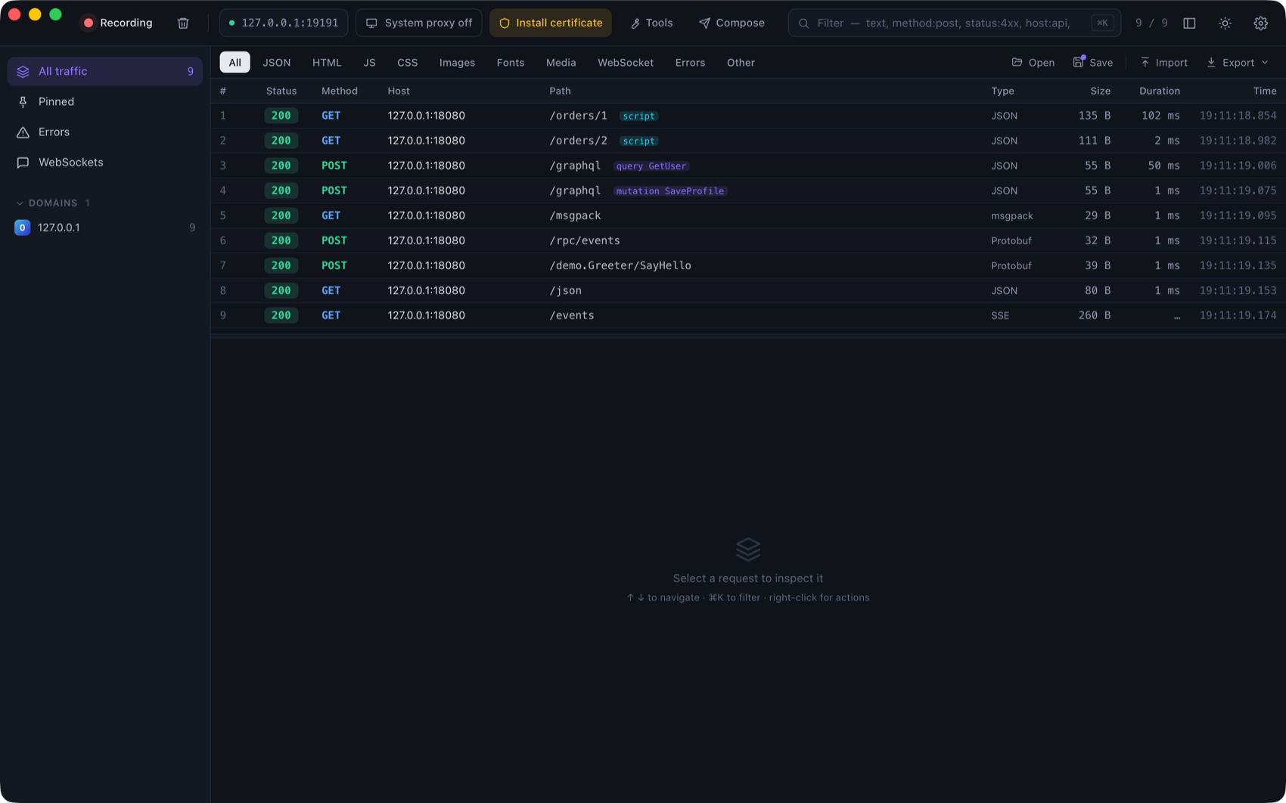Click the Open session button
This screenshot has width=1286, height=803.
(1033, 63)
